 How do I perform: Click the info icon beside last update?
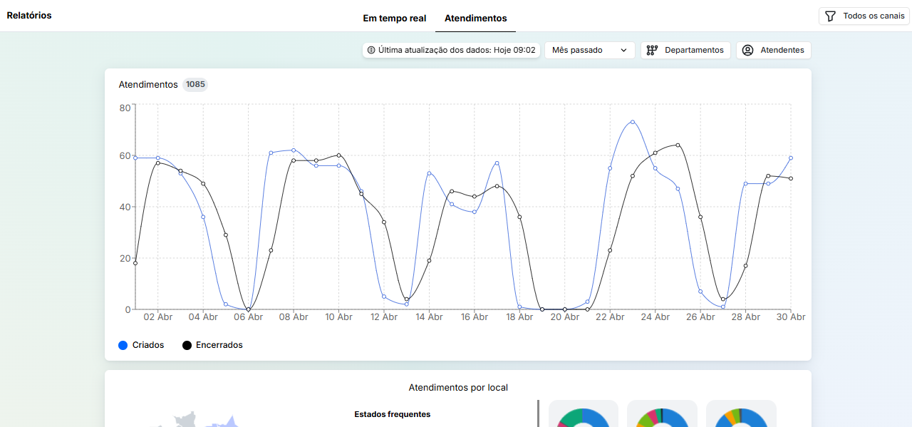coord(371,51)
